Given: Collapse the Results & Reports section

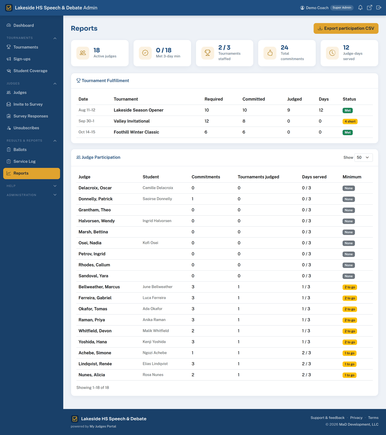Looking at the screenshot, I should tap(55, 141).
